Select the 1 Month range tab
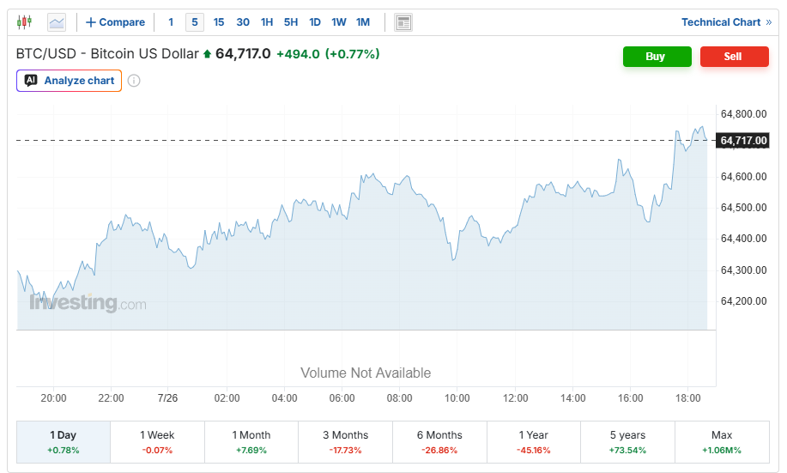 [251, 442]
